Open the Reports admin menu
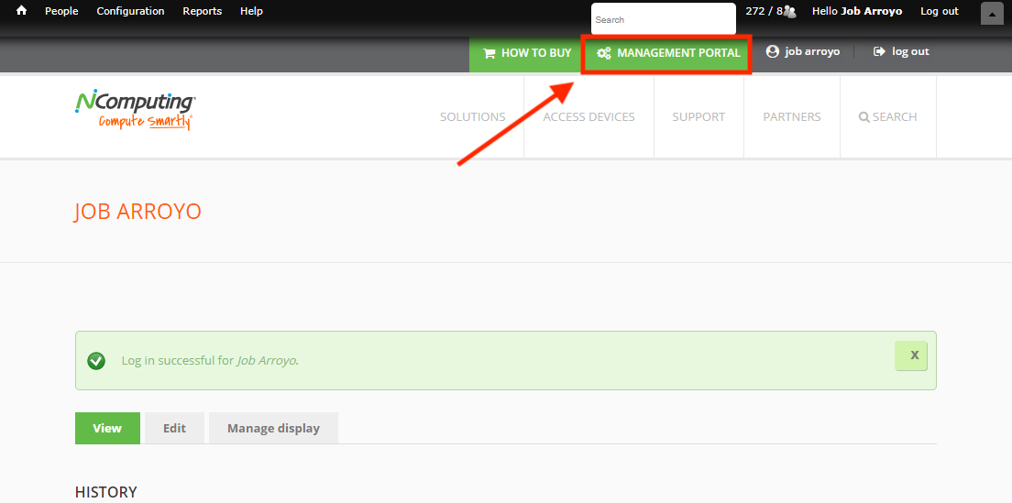The height and width of the screenshot is (503, 1012). [x=202, y=11]
